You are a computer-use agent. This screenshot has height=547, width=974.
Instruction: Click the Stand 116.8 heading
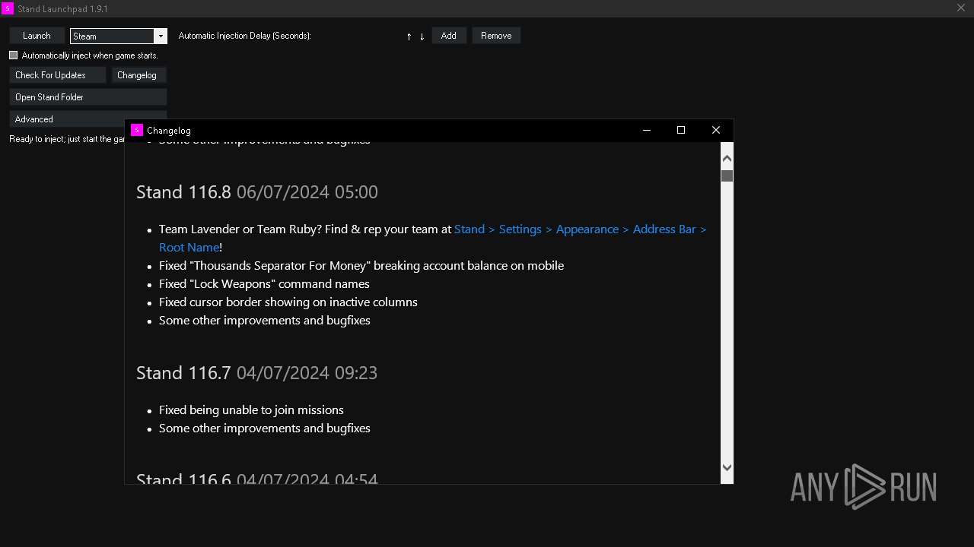(183, 192)
